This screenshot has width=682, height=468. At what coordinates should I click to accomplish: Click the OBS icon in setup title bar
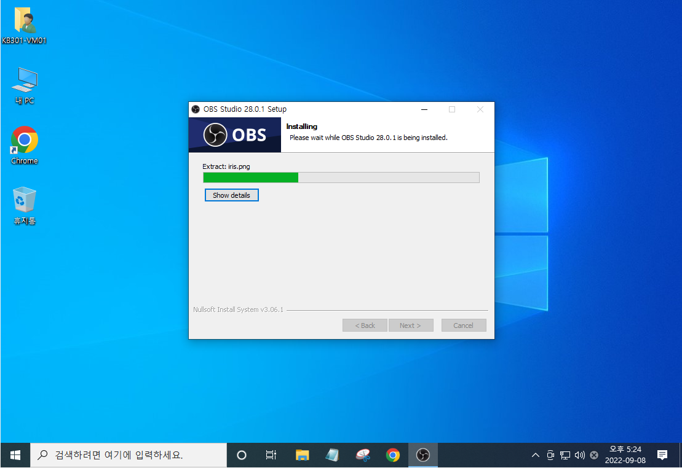click(196, 109)
